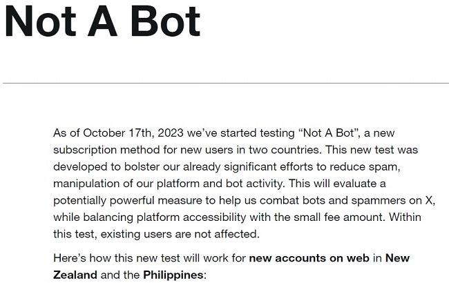Click the horizontal divider line below the heading
The width and height of the screenshot is (449, 283).
pos(226,84)
